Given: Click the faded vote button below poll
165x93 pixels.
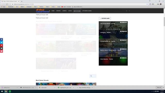Looking at the screenshot, I should [x=93, y=76].
